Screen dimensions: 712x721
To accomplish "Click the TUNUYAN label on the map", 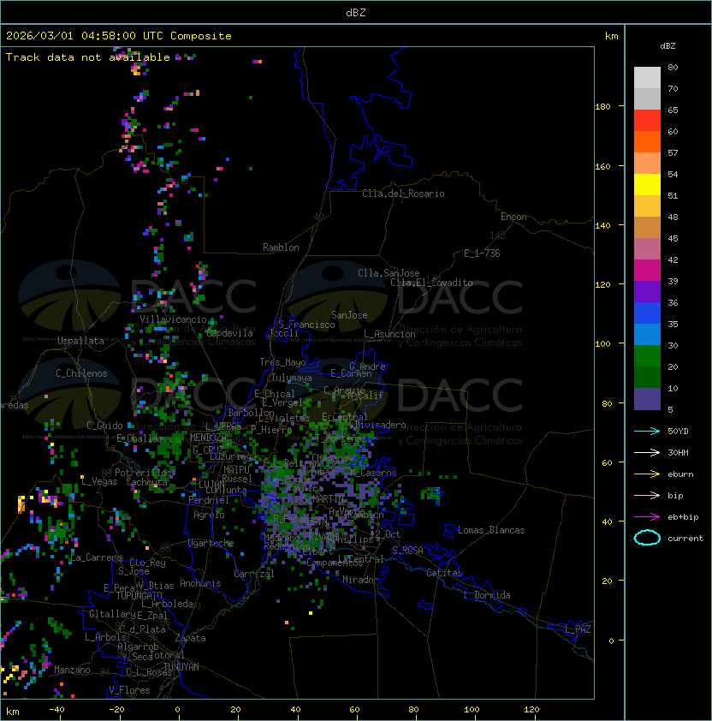I will [181, 666].
